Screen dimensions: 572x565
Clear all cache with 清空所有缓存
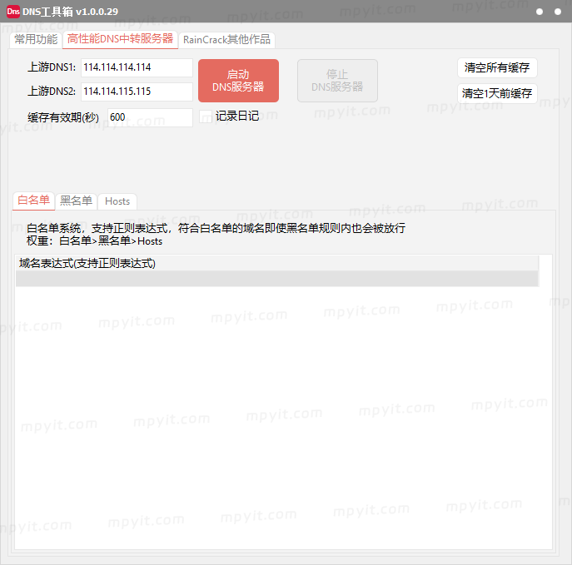point(497,67)
